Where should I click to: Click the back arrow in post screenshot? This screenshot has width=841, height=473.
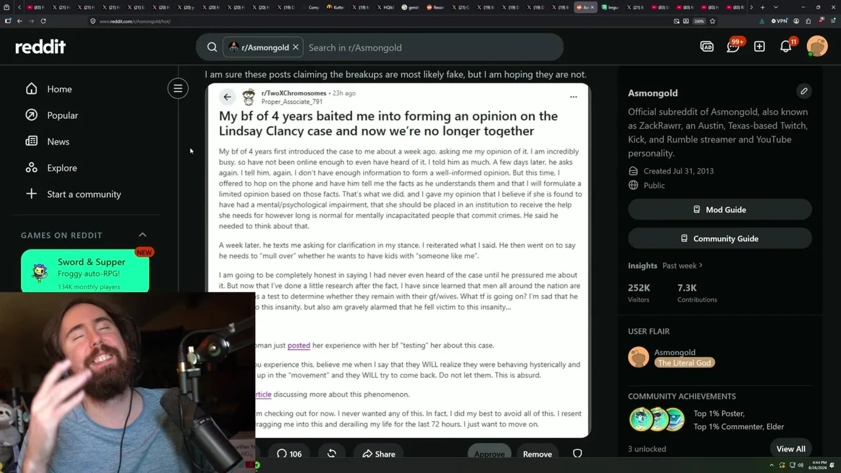tap(227, 97)
